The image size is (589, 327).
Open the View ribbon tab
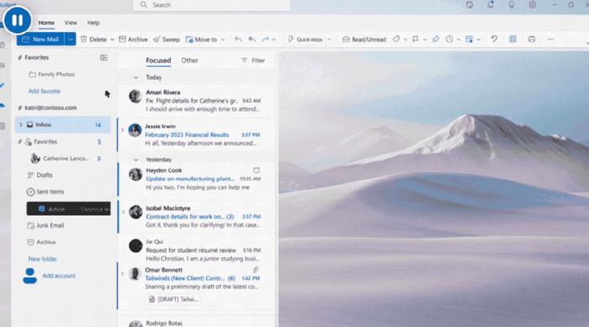[71, 23]
